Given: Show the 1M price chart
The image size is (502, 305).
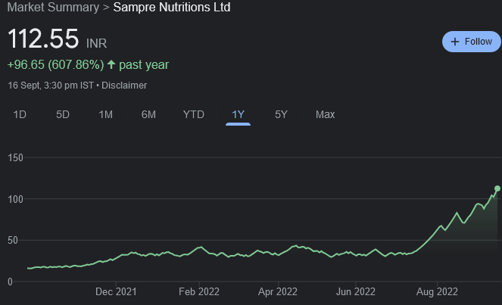Looking at the screenshot, I should pos(105,114).
